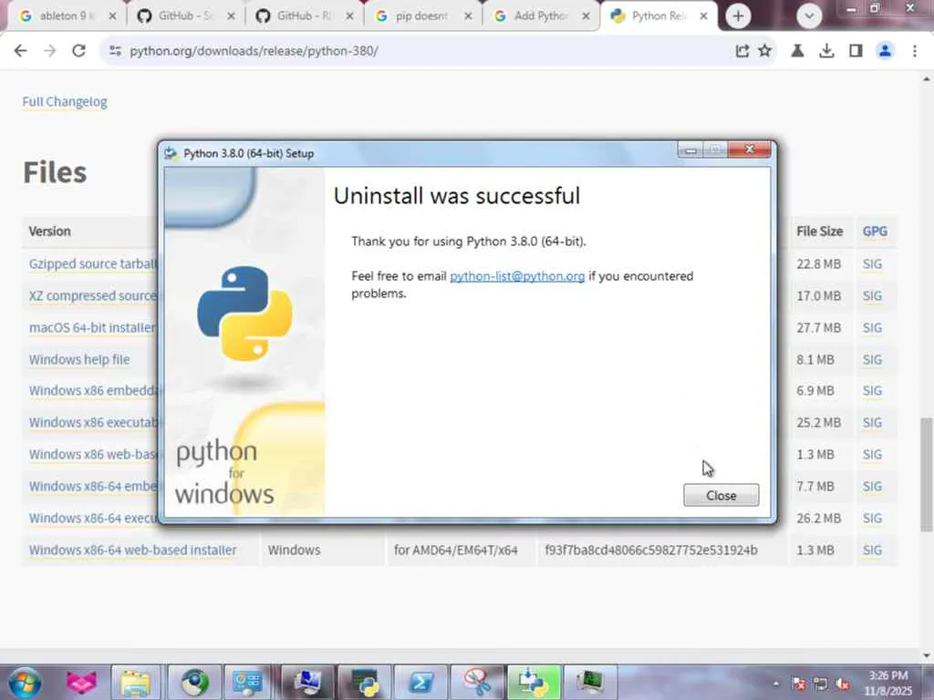
Task: Reload the python.org page
Action: point(78,51)
